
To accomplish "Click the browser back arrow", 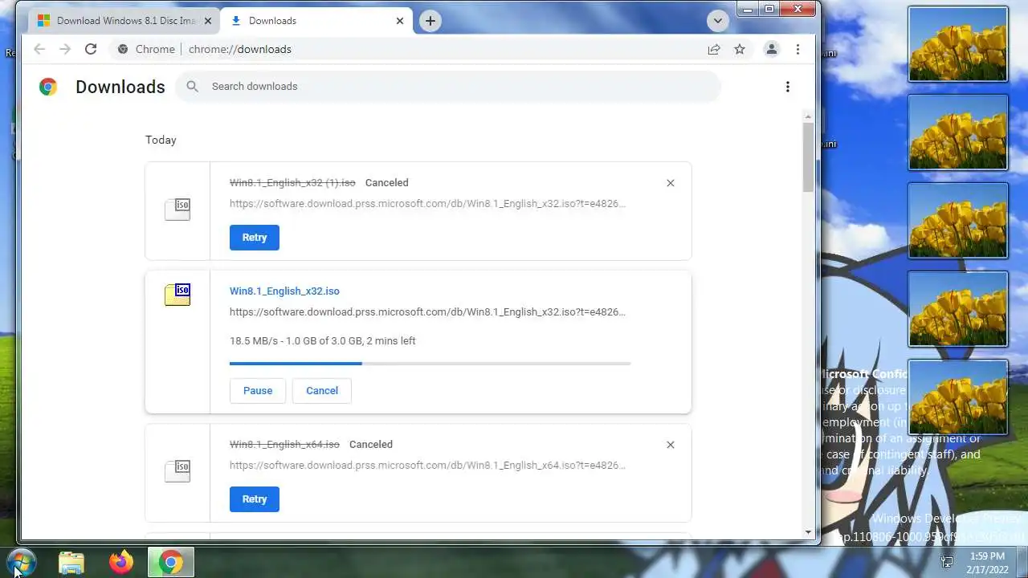I will pos(39,49).
